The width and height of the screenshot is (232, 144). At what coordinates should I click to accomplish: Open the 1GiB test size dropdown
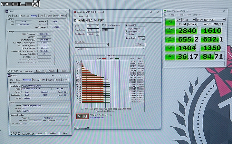189,20
